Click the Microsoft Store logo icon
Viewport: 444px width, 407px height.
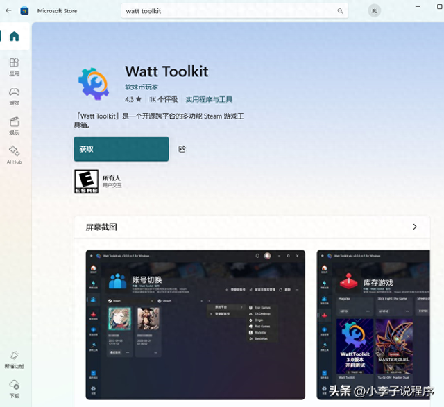point(24,11)
